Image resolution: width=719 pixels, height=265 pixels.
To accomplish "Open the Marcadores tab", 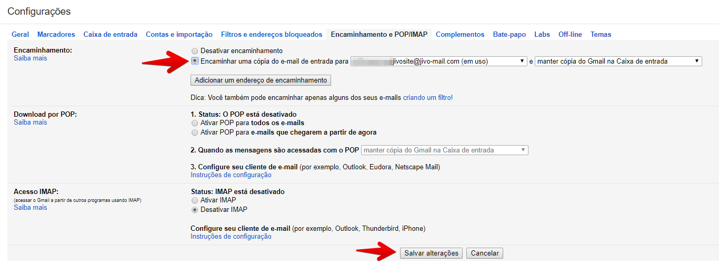I will pyautogui.click(x=56, y=35).
